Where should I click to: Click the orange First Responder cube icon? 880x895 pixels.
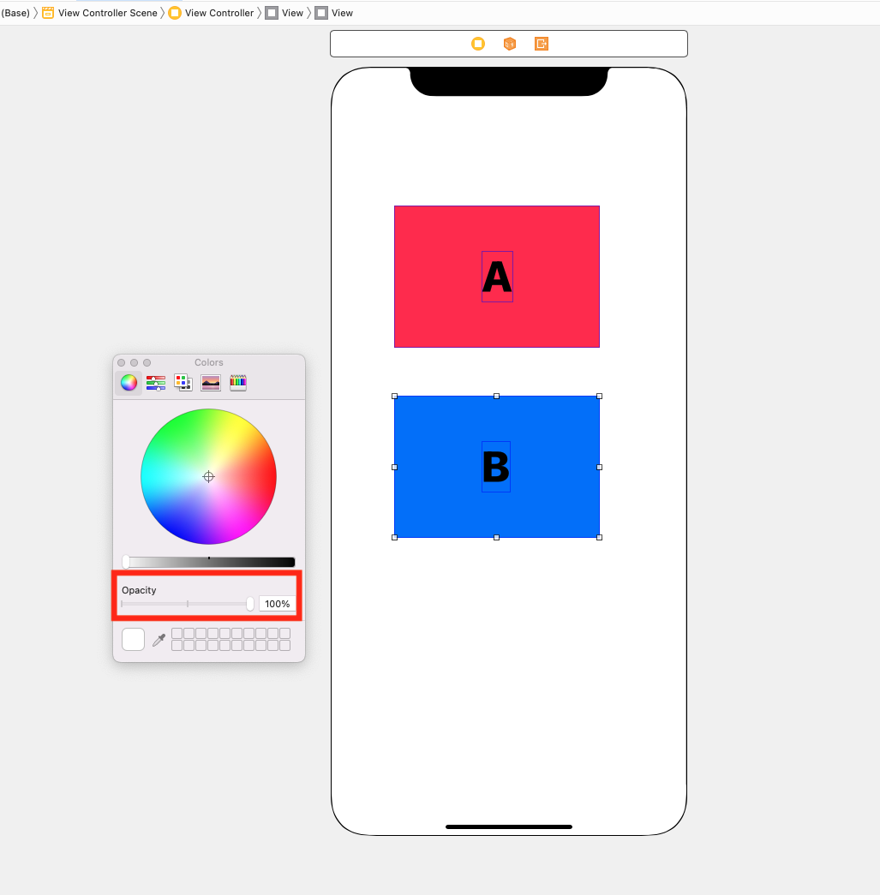(510, 44)
